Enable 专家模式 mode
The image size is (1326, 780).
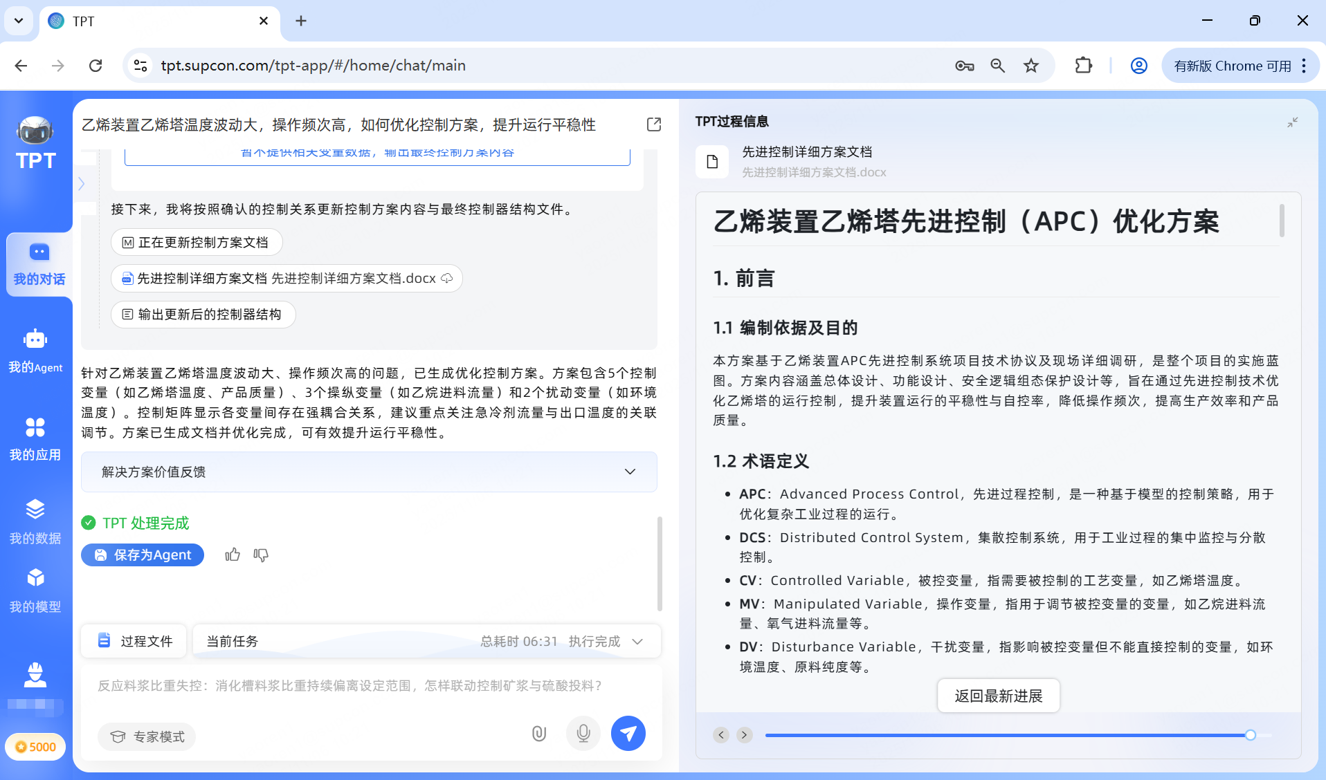[x=146, y=736]
